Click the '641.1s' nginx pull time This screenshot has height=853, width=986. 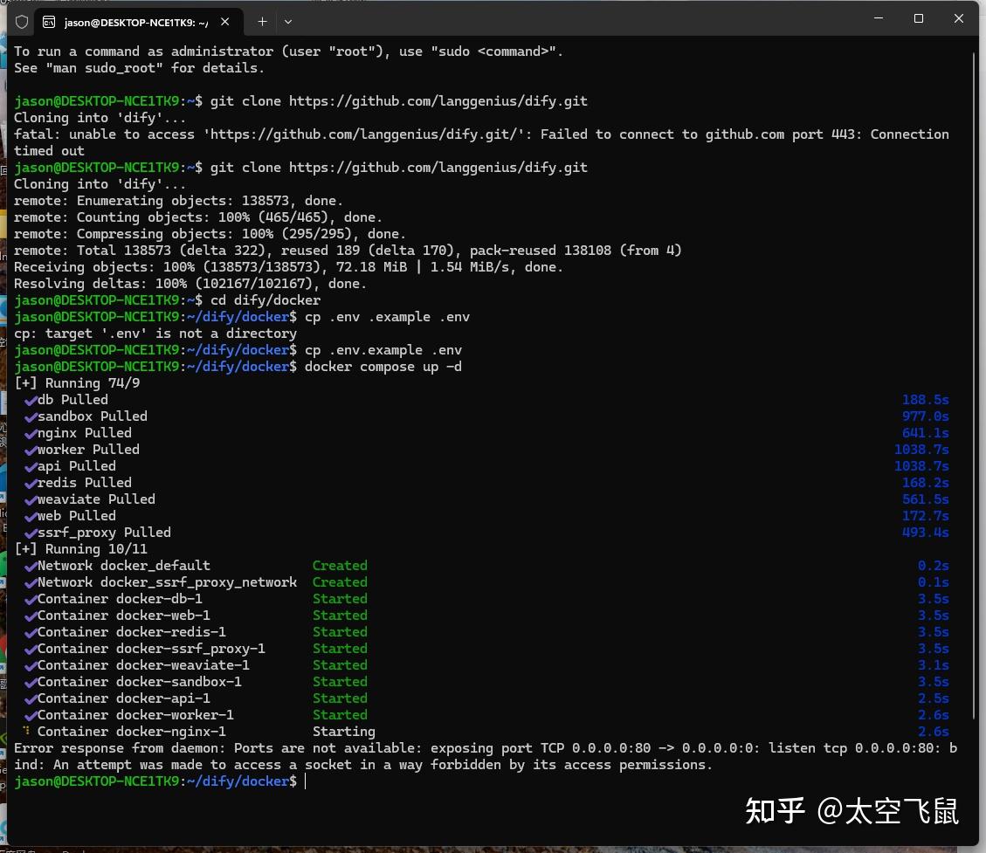click(926, 433)
